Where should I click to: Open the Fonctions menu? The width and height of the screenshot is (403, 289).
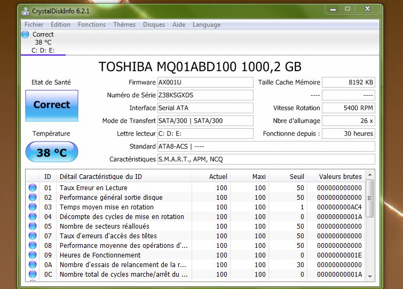[92, 25]
